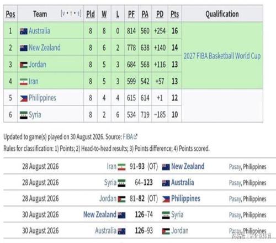This screenshot has height=243, width=276.
Task: Click the Syria flag in standings table
Action: pyautogui.click(x=24, y=115)
